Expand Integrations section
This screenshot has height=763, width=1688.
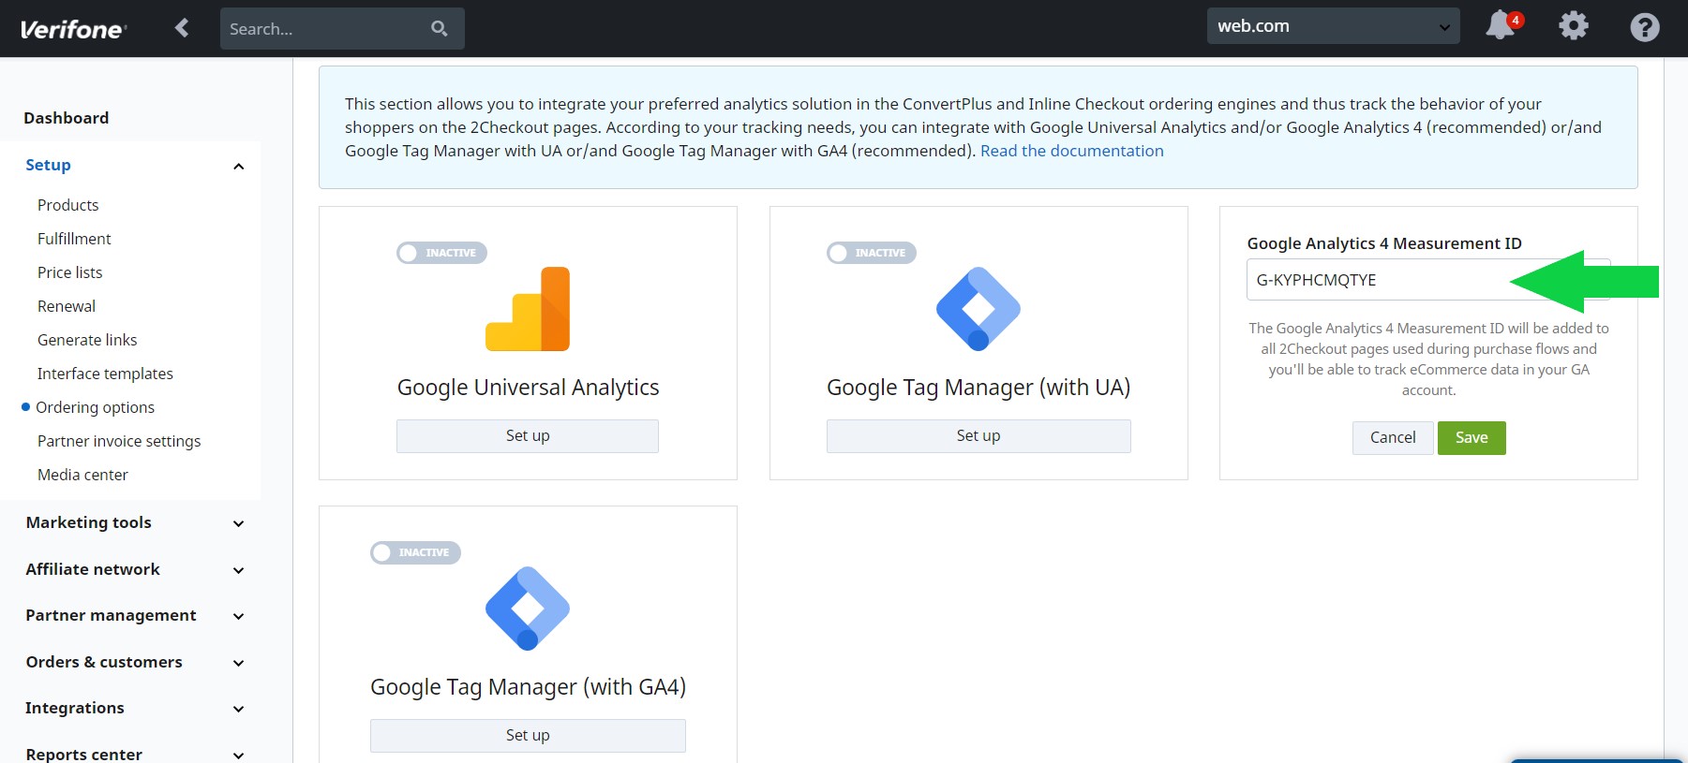pyautogui.click(x=238, y=709)
